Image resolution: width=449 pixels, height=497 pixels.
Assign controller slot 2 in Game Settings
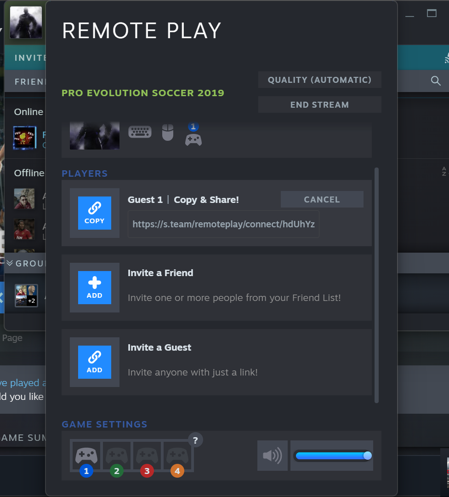(116, 456)
